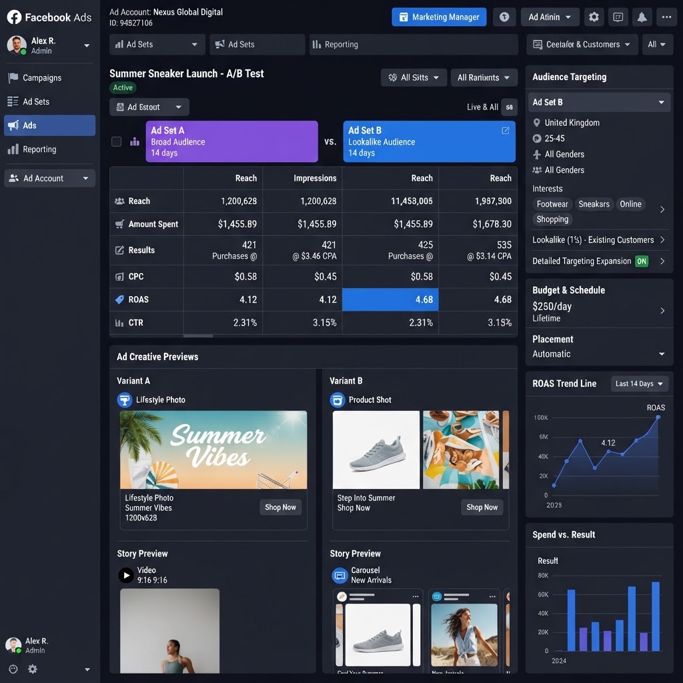Select the Ad Set B Lookalike Audience card
The width and height of the screenshot is (683, 683).
pos(429,141)
